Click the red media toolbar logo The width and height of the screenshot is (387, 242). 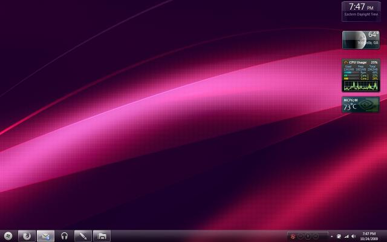click(x=293, y=237)
